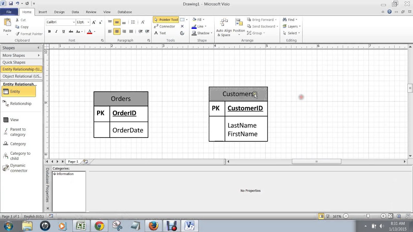The height and width of the screenshot is (232, 413).
Task: Click Auto Align & Space
Action: 224,27
